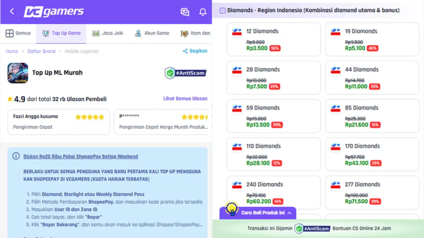This screenshot has width=424, height=238.
Task: Pick the 85 Diamonds package
Action: (x=372, y=116)
